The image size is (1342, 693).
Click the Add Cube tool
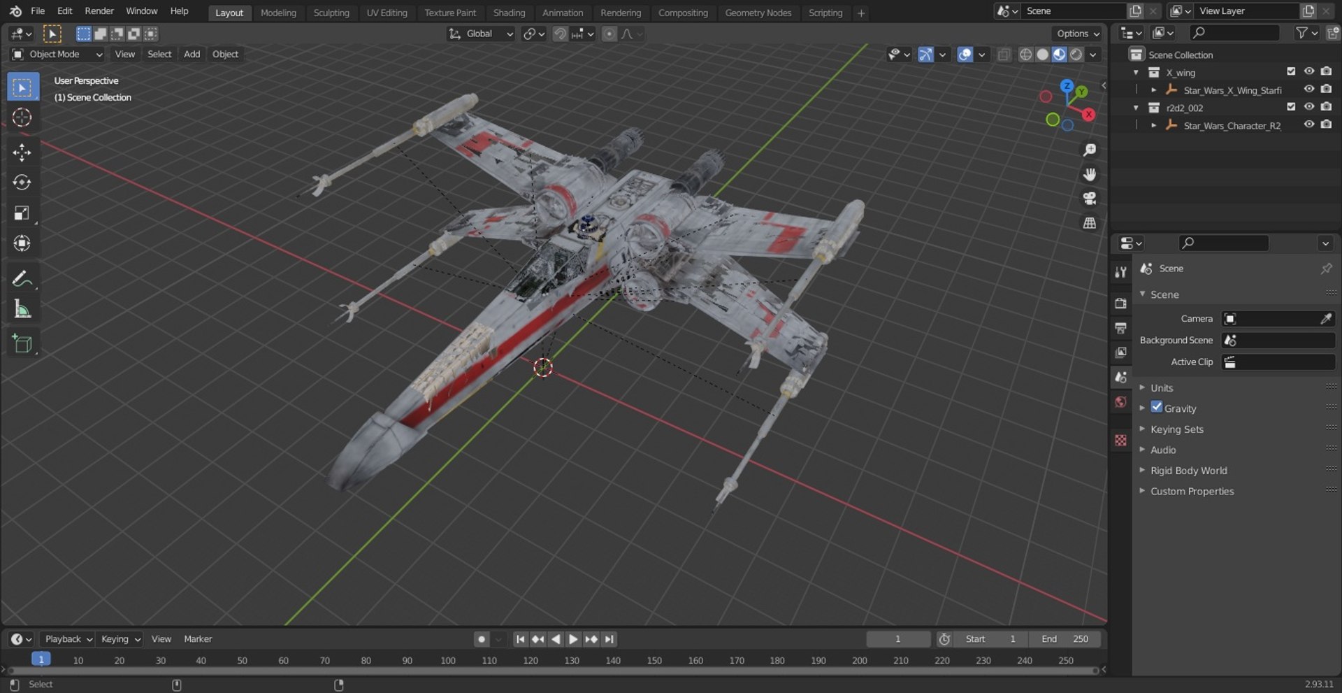click(x=22, y=343)
